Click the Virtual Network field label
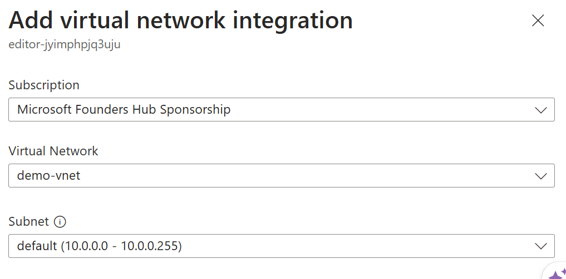Image resolution: width=566 pixels, height=279 pixels. coord(53,151)
